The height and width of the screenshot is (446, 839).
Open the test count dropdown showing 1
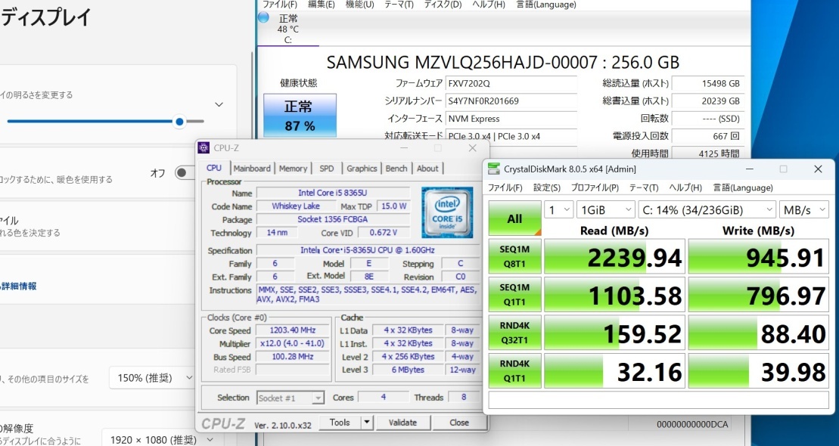coord(558,210)
